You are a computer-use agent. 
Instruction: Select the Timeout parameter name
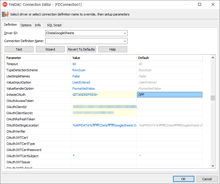click(x=12, y=64)
